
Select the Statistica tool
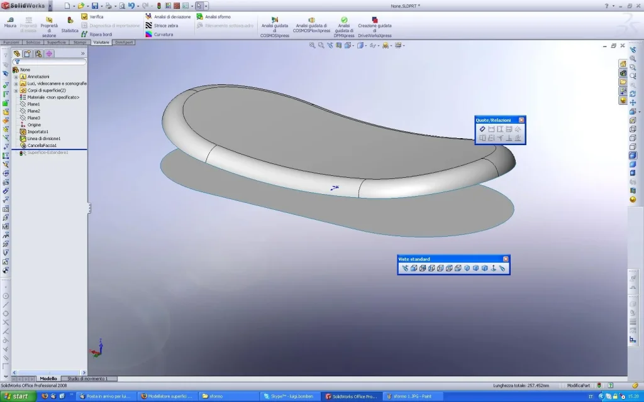70,24
